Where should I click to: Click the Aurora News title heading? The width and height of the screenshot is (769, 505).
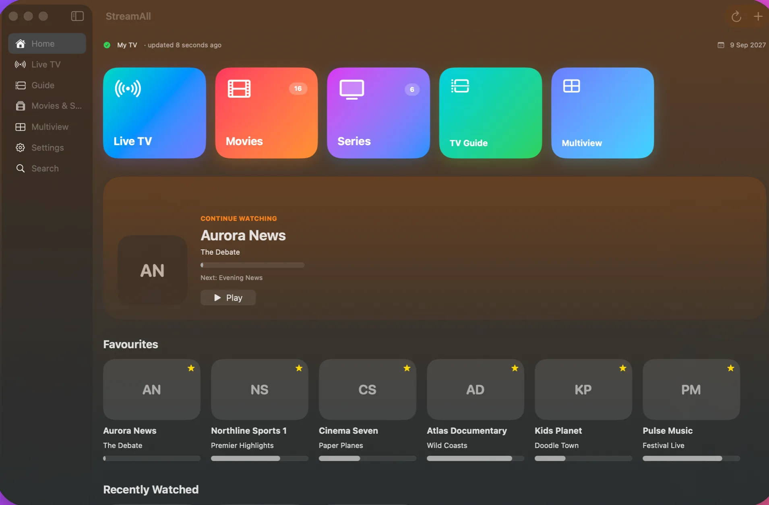[x=243, y=235]
